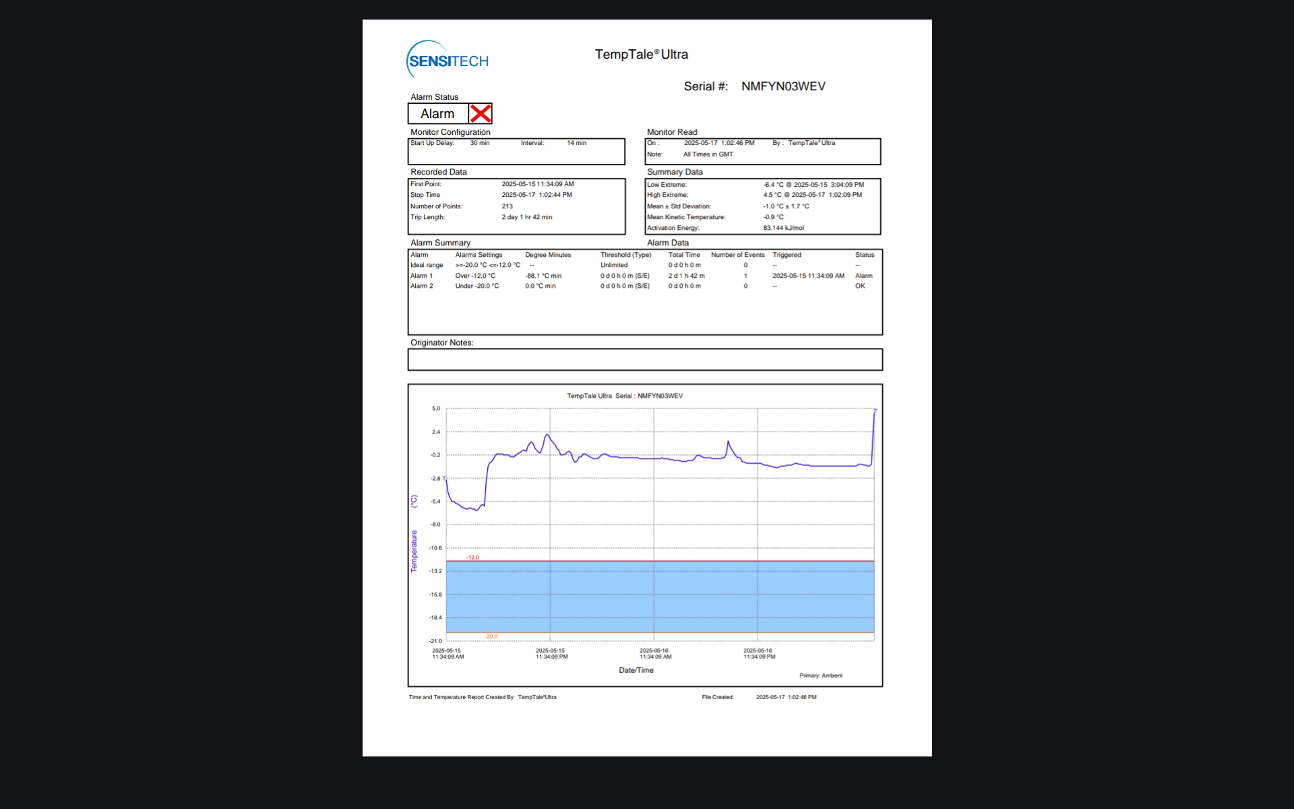Click Alarm 1 Over -12.0 °C setting
The image size is (1294, 809).
click(475, 276)
